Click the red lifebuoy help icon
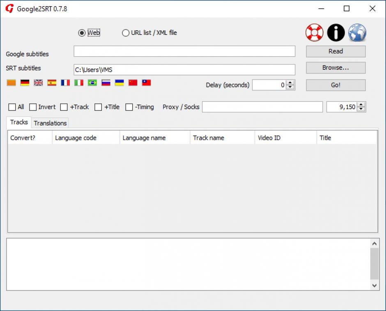This screenshot has height=311, width=386. click(315, 32)
